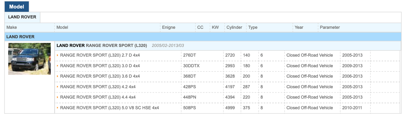Collapse the blue LAND ROVER group row
Viewport: 412px width, 121px height.
[x=20, y=37]
